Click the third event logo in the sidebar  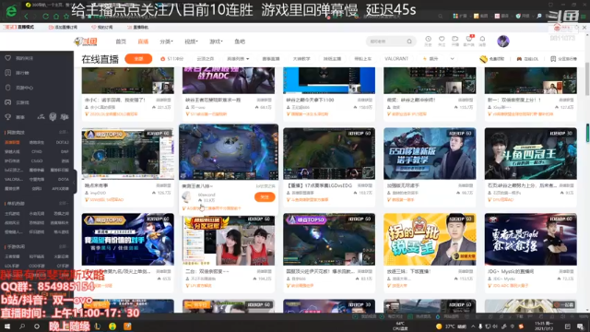coord(65,117)
